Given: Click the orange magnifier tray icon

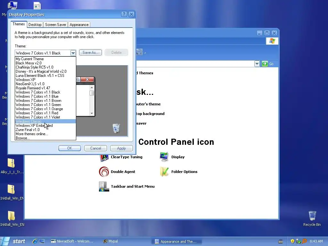Looking at the screenshot, I should pyautogui.click(x=304, y=241).
